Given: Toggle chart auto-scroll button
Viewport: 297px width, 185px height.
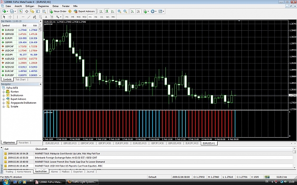Looking at the screenshot, I should (133, 11).
